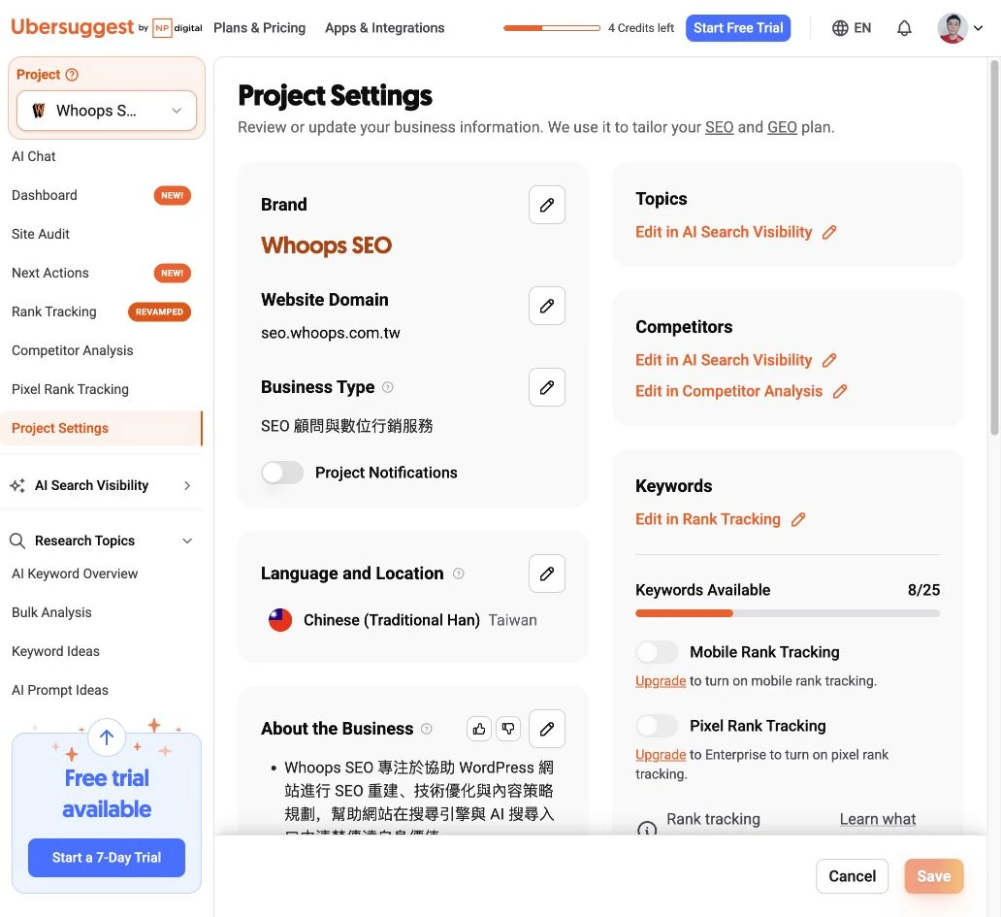The image size is (1001, 917).
Task: Click the user profile avatar
Action: coord(952,28)
